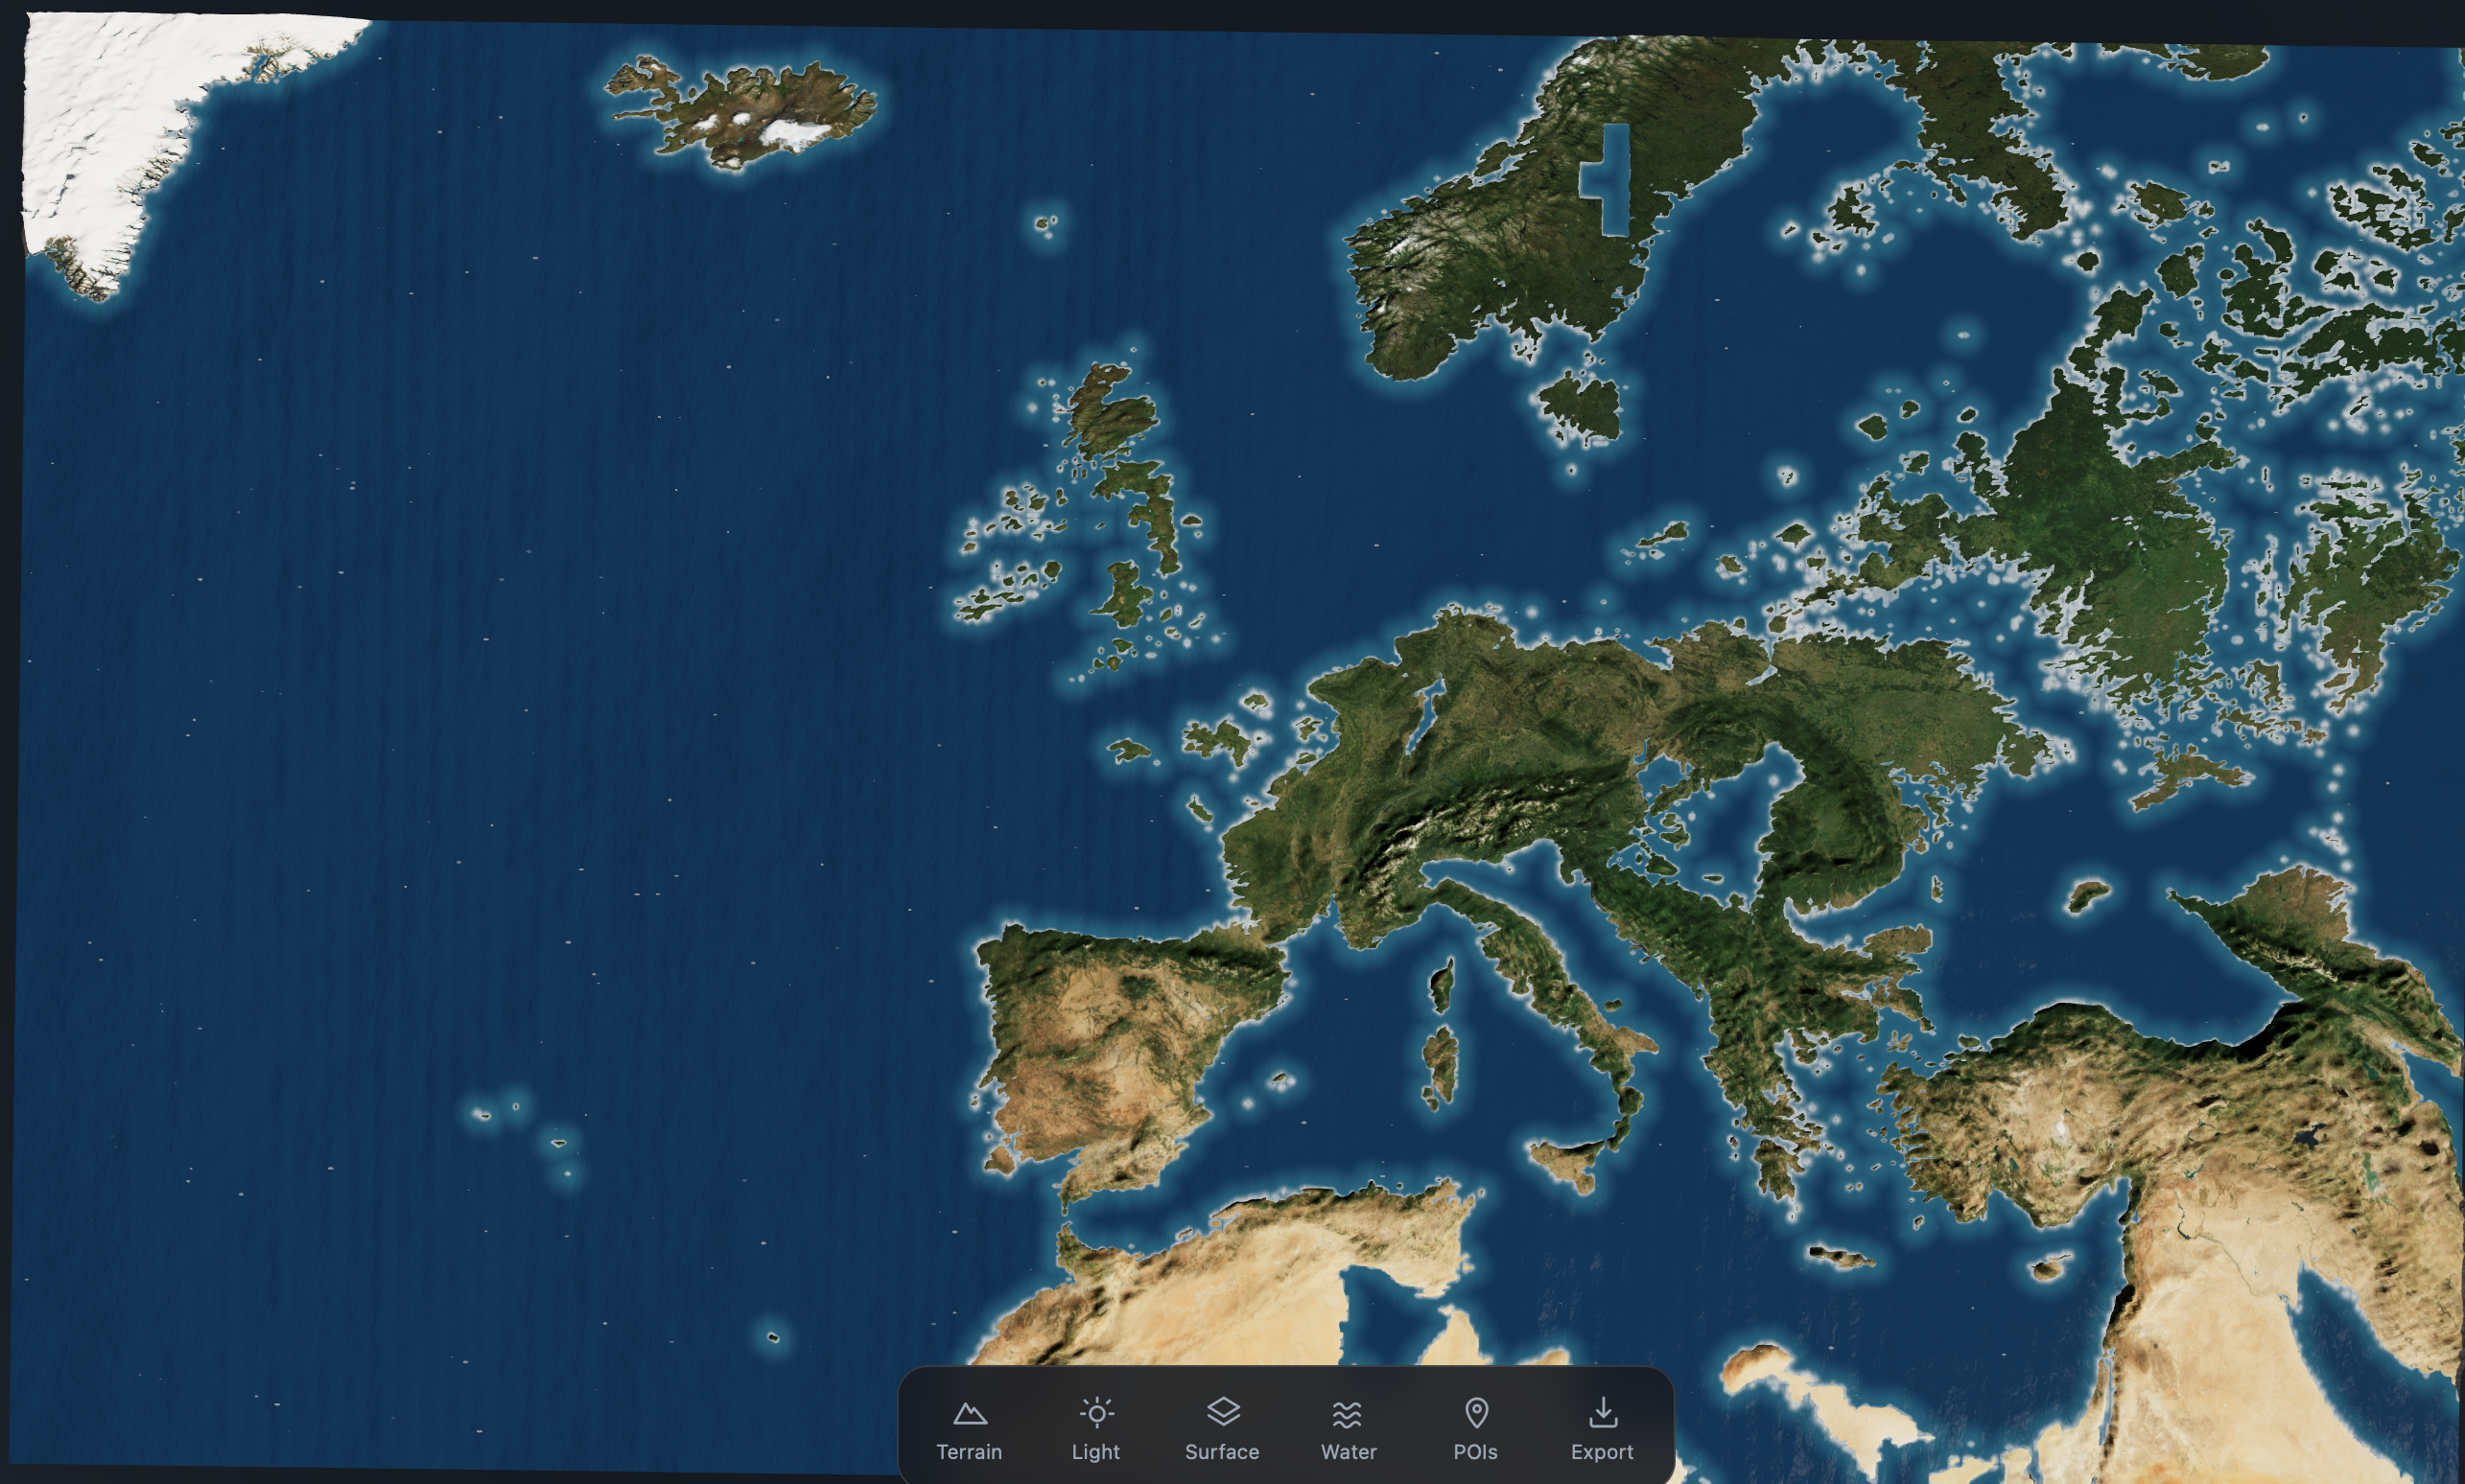2465x1484 pixels.
Task: Click the Faroe Islands north of Britain
Action: pyautogui.click(x=1045, y=223)
